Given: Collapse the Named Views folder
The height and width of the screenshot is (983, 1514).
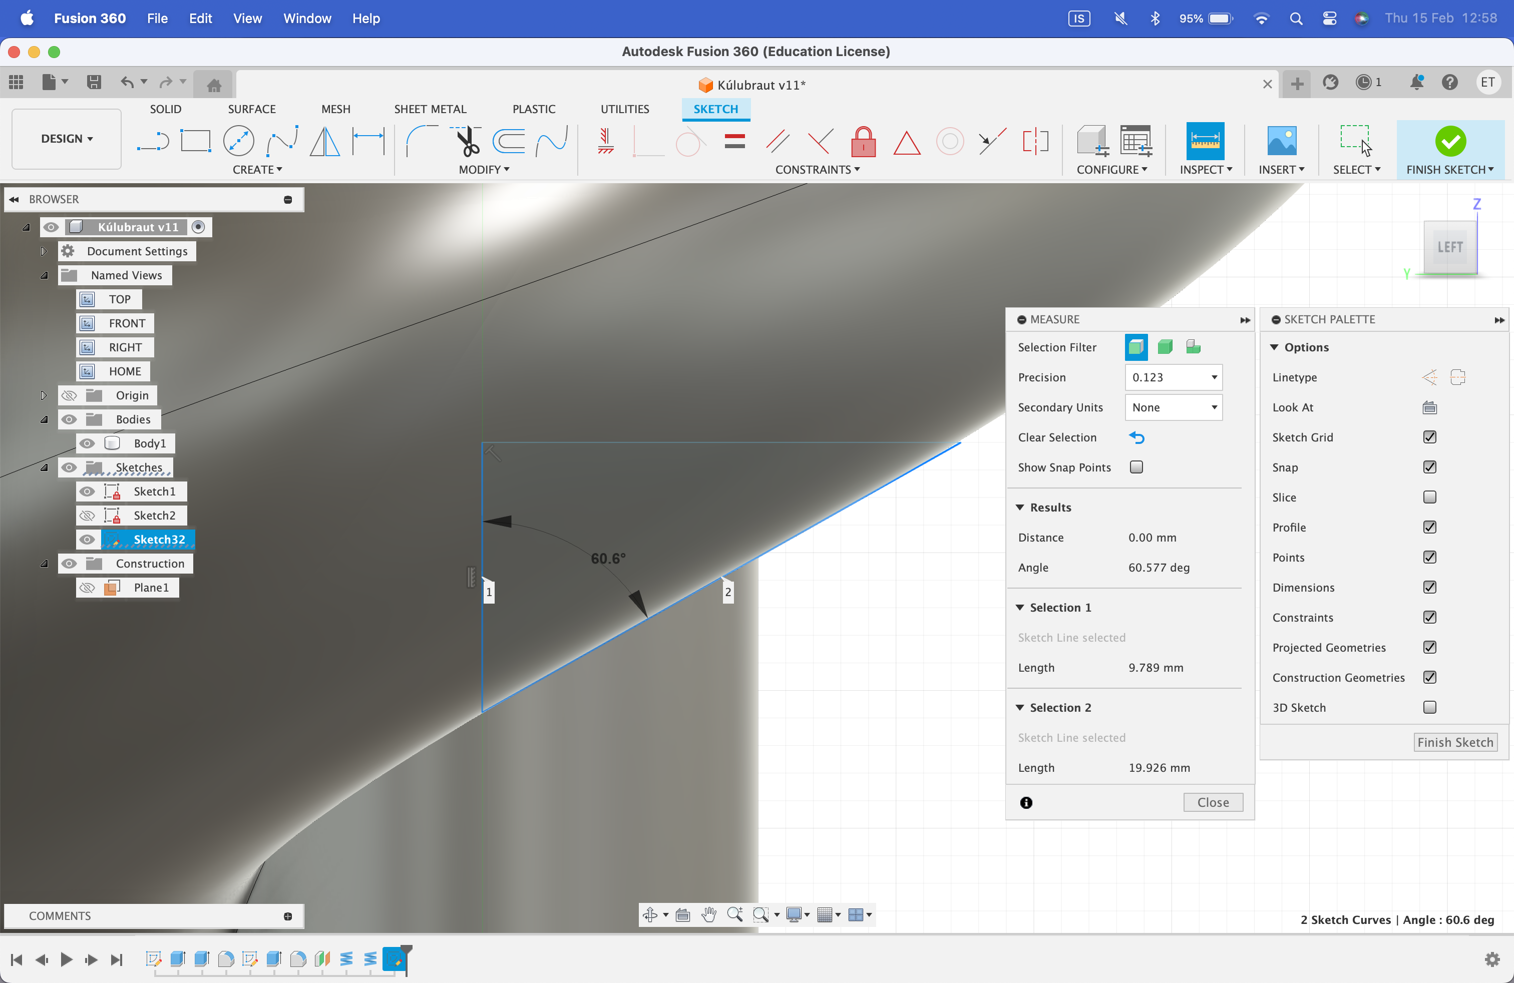Looking at the screenshot, I should pos(43,275).
